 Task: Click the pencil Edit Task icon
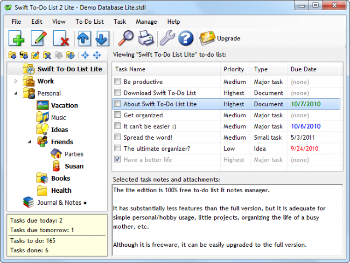[x=38, y=38]
